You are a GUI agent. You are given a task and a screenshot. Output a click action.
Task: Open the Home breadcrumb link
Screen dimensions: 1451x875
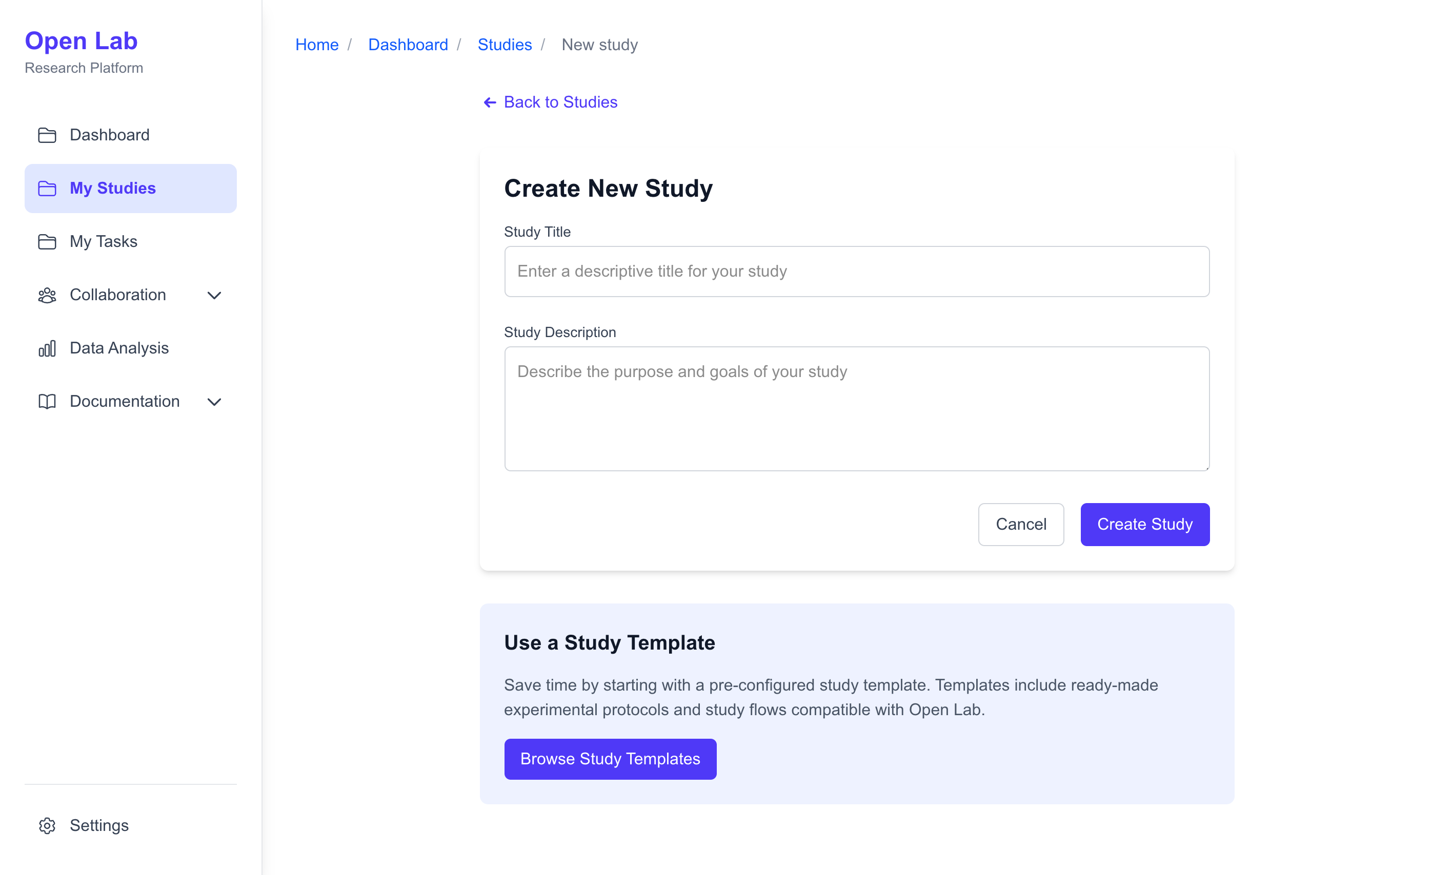(317, 44)
